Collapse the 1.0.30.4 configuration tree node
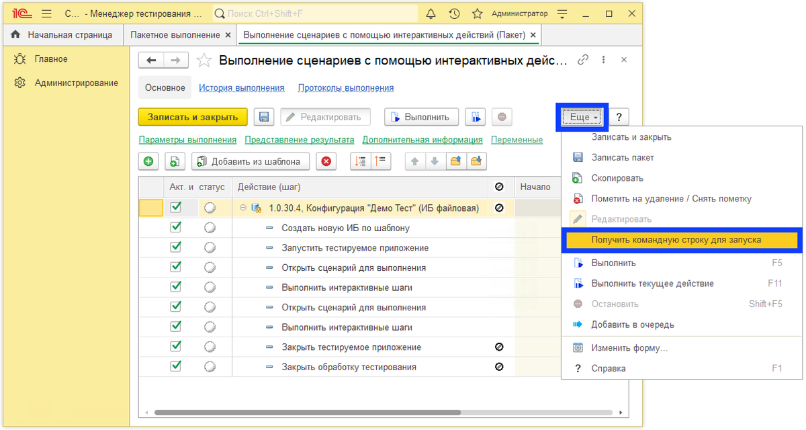The height and width of the screenshot is (430, 806). tap(242, 208)
